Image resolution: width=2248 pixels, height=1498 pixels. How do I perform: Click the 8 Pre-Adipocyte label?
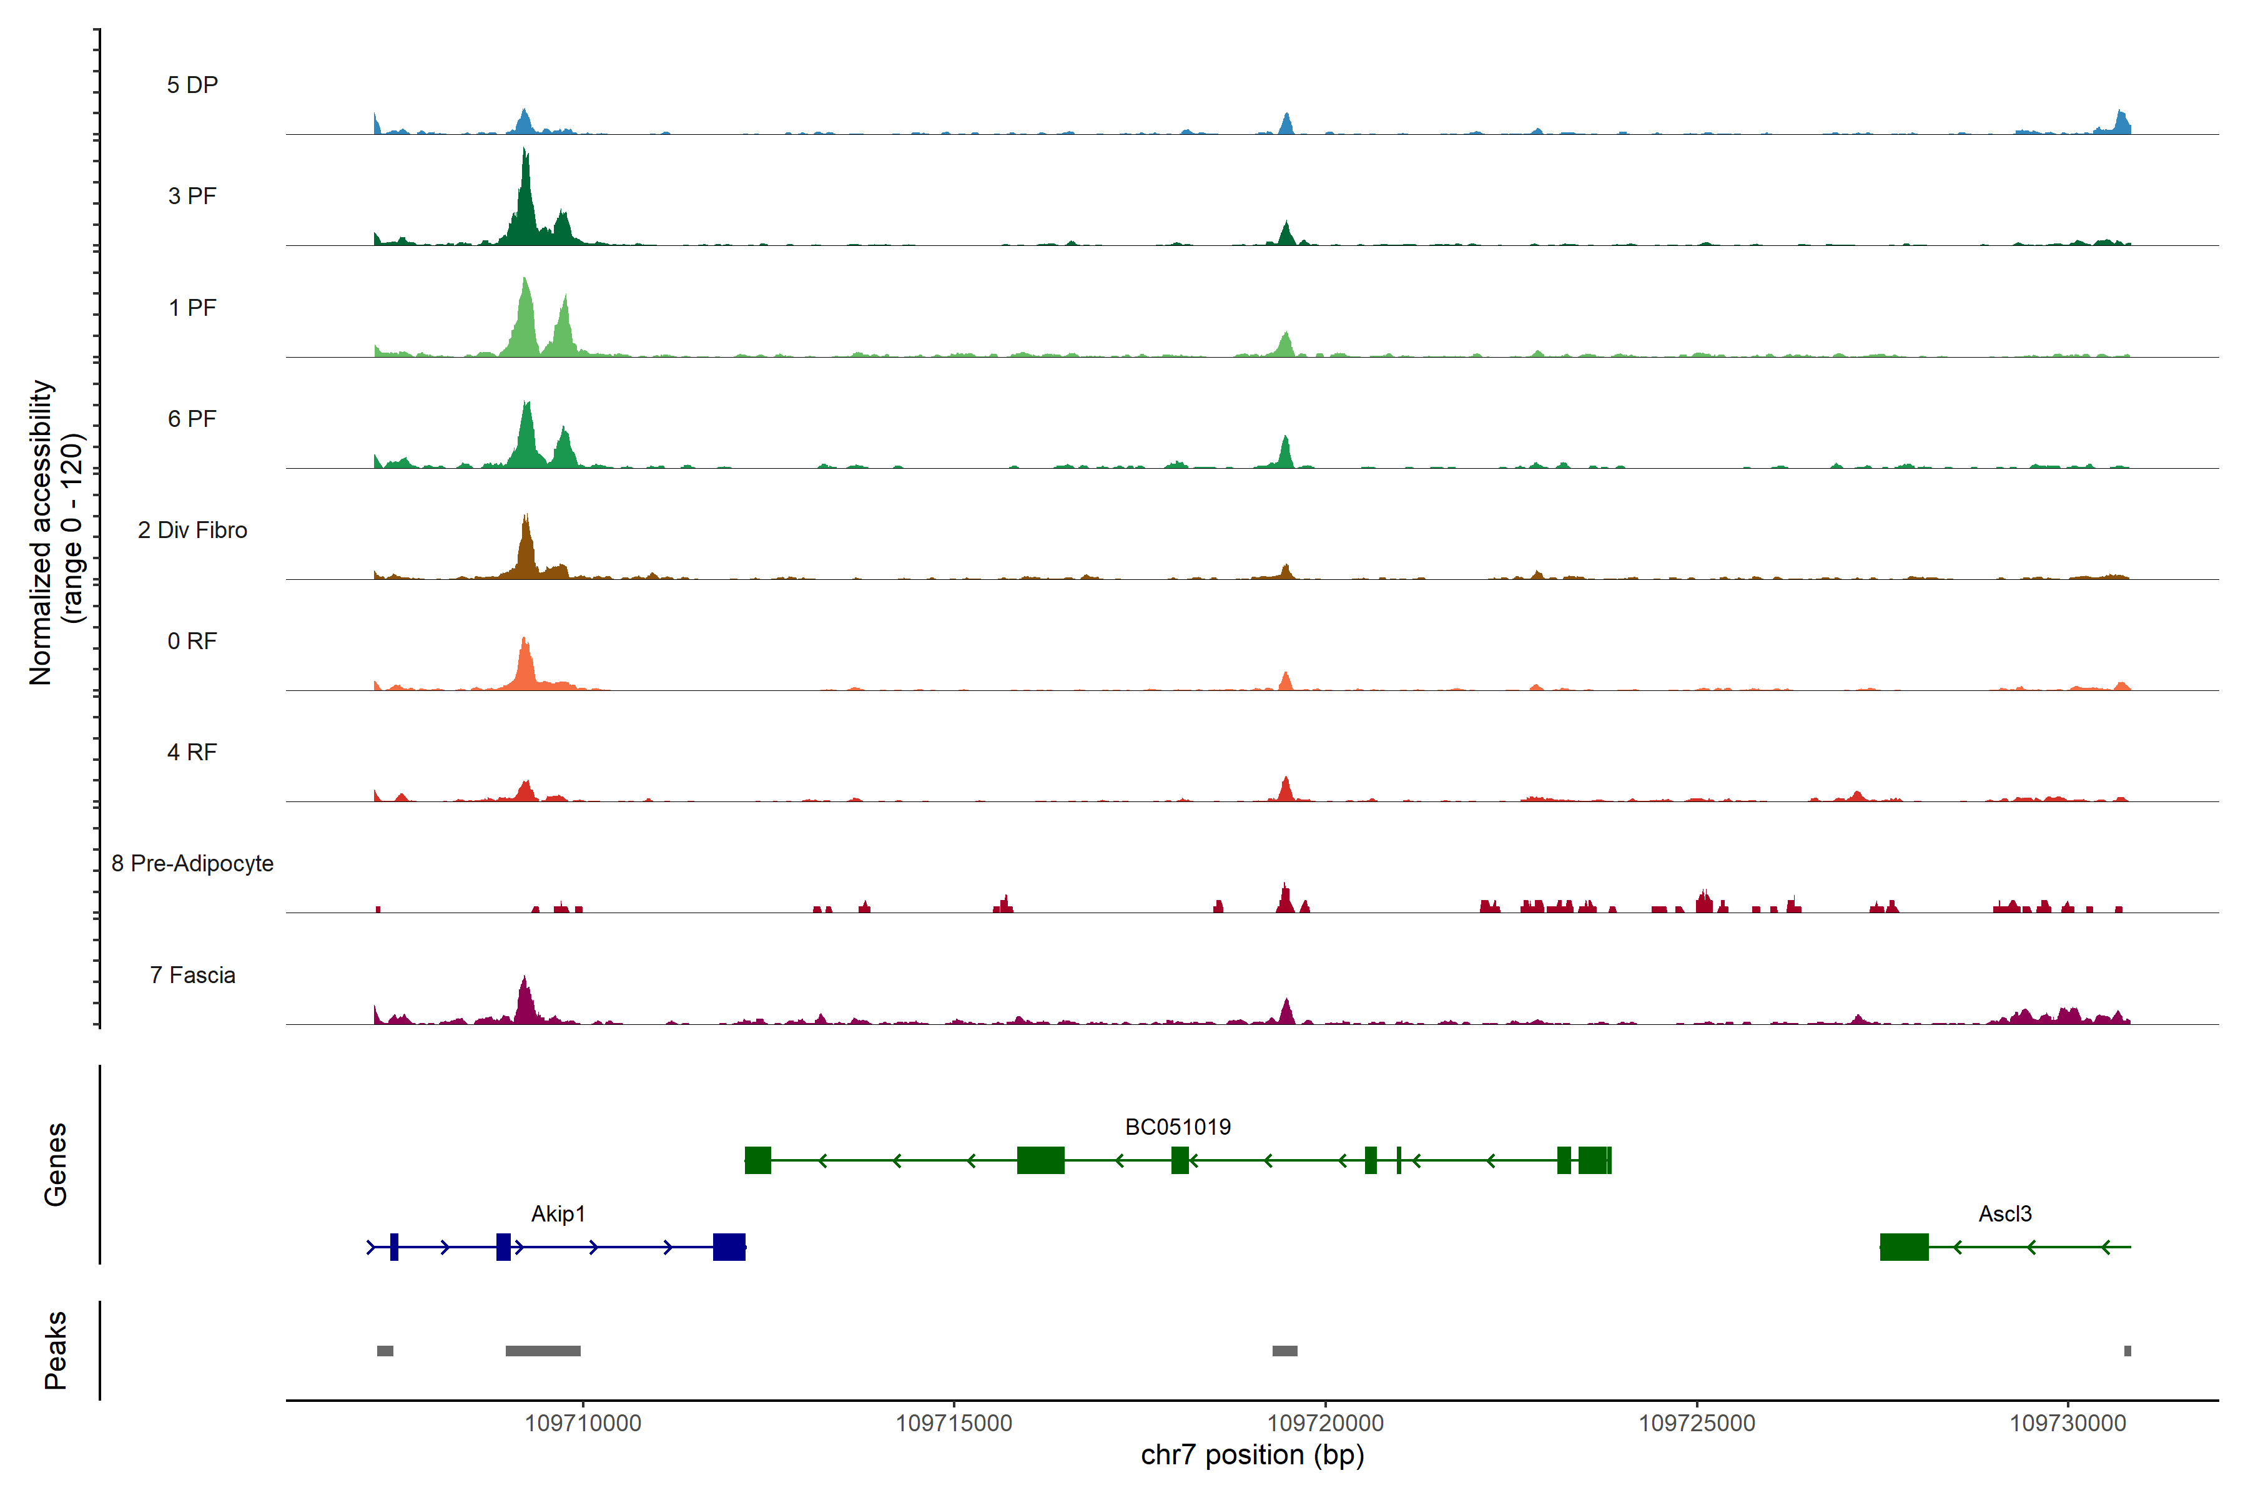[192, 864]
